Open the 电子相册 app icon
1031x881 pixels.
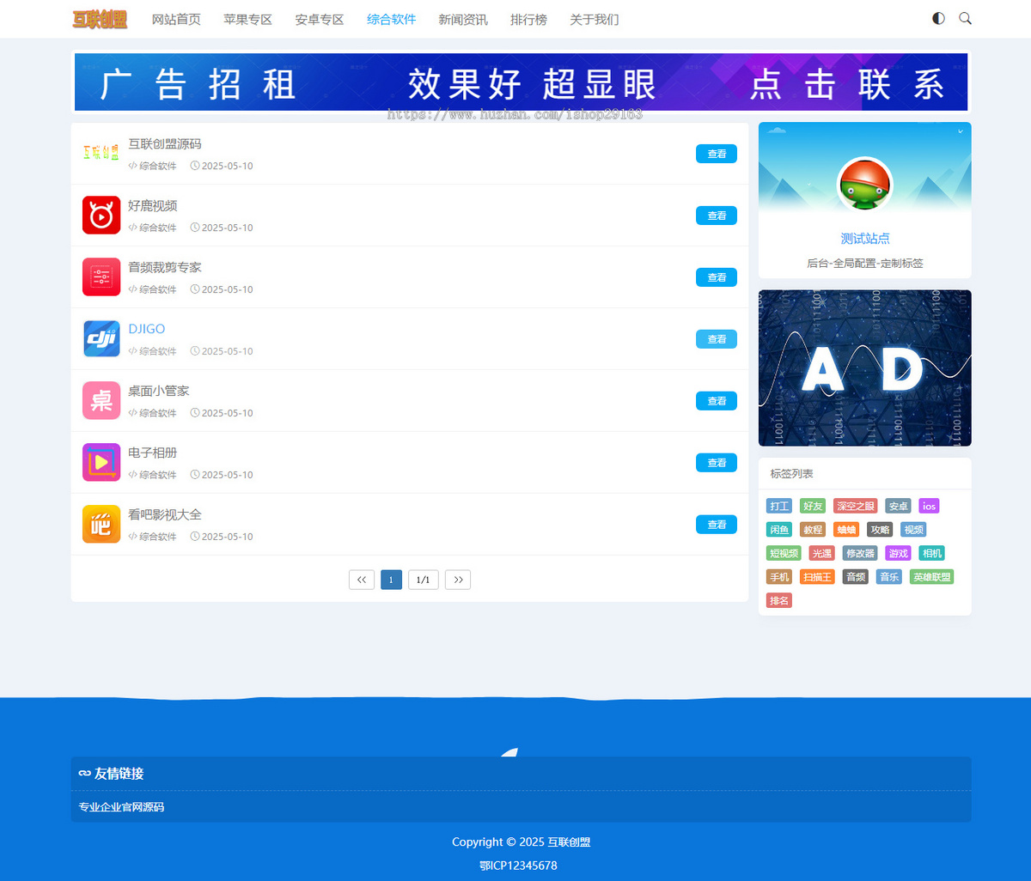pyautogui.click(x=101, y=462)
